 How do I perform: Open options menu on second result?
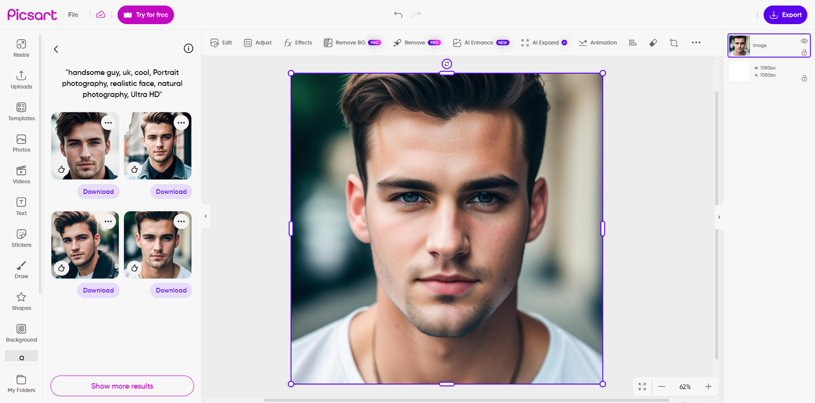tap(181, 123)
